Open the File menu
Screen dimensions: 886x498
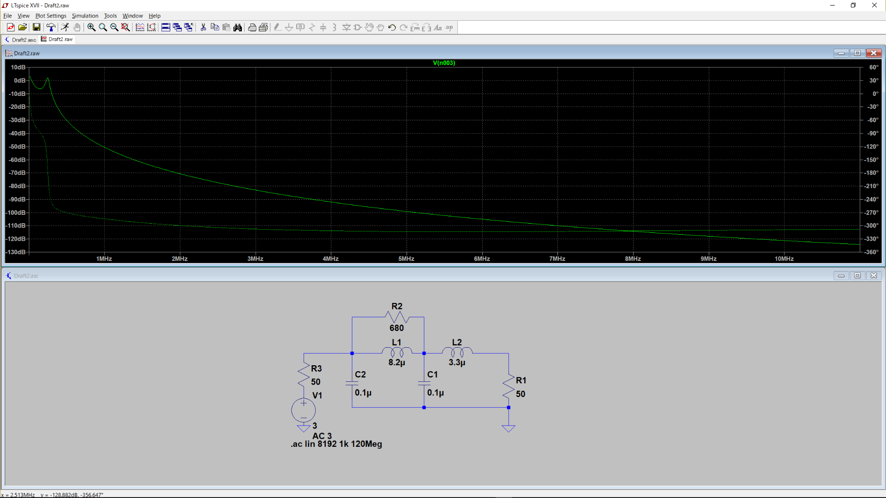tap(7, 16)
